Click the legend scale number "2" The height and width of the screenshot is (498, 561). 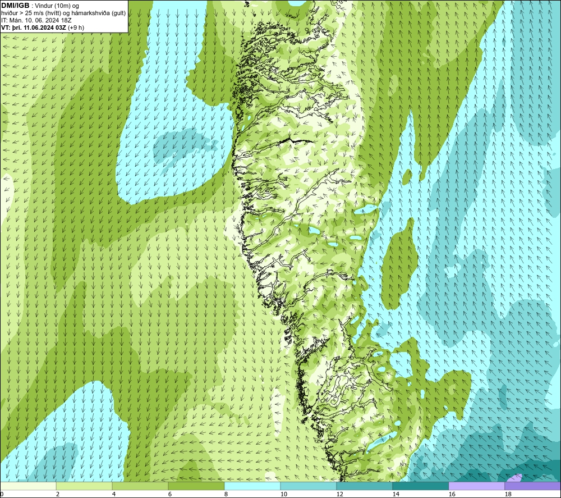click(x=58, y=494)
